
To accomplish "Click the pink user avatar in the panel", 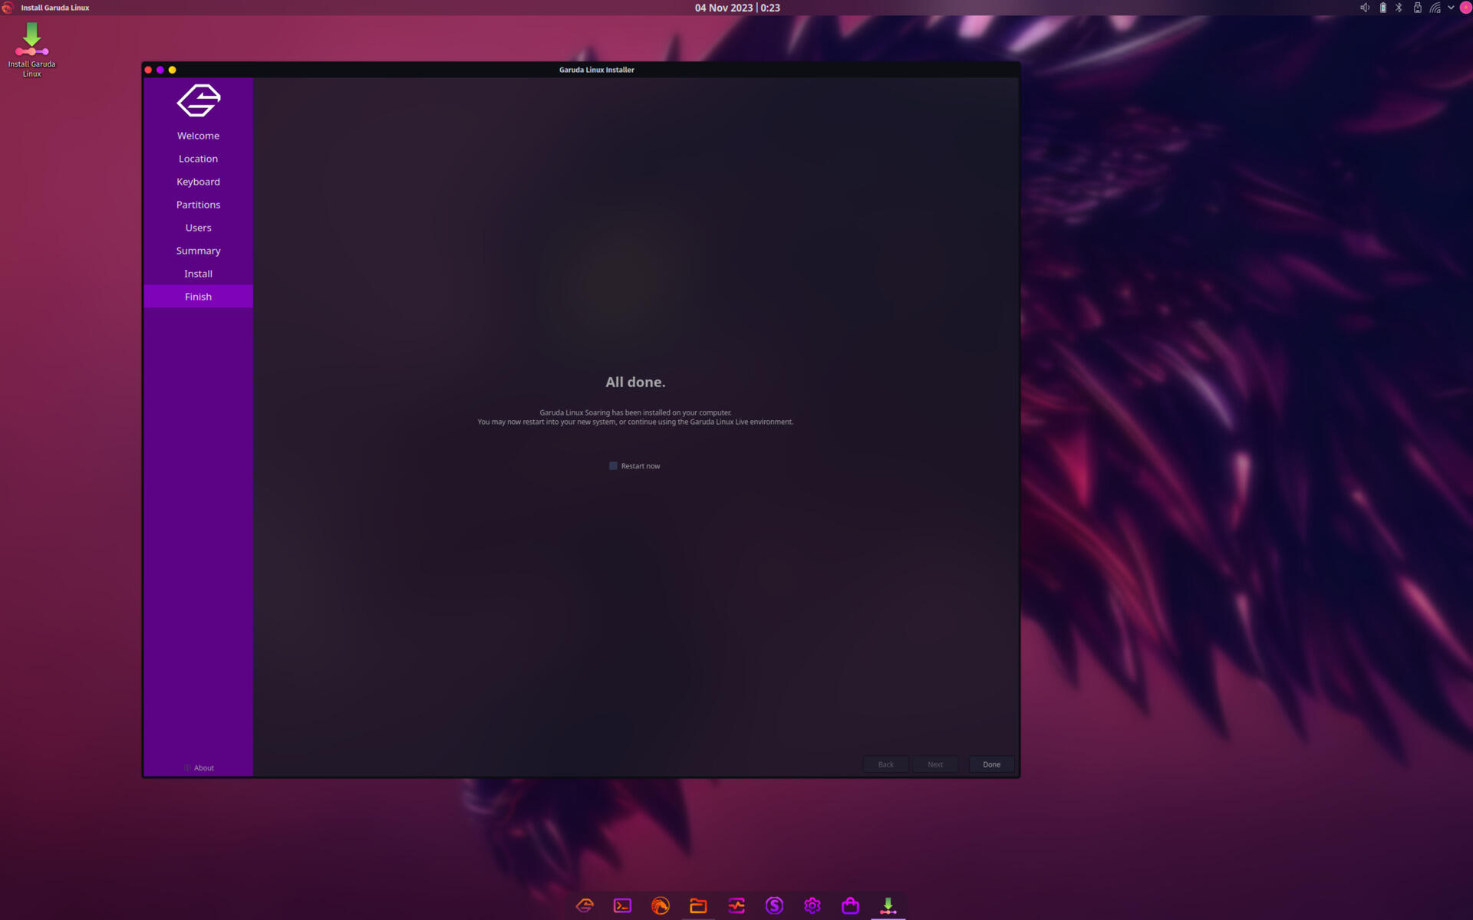I will click(1465, 8).
